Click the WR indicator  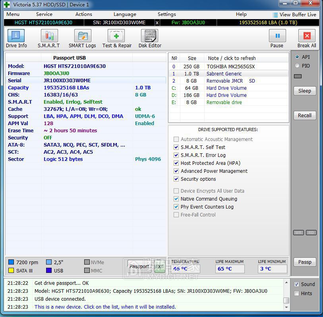tap(298, 232)
